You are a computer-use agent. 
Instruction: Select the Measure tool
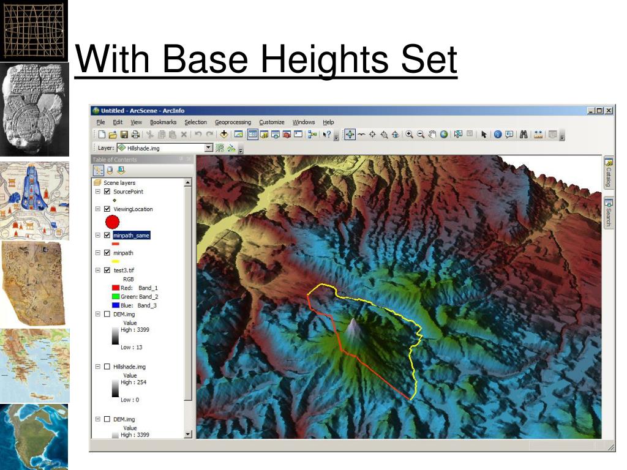[538, 134]
